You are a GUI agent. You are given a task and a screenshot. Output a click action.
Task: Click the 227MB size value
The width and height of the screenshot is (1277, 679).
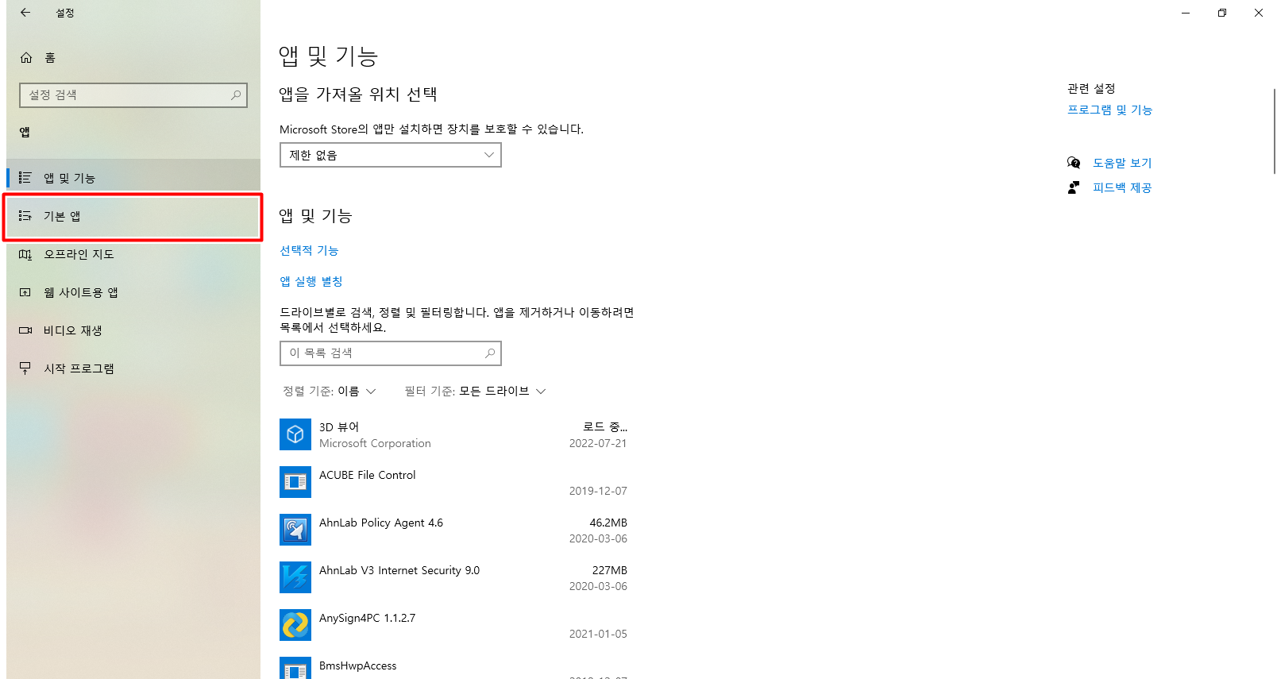610,570
